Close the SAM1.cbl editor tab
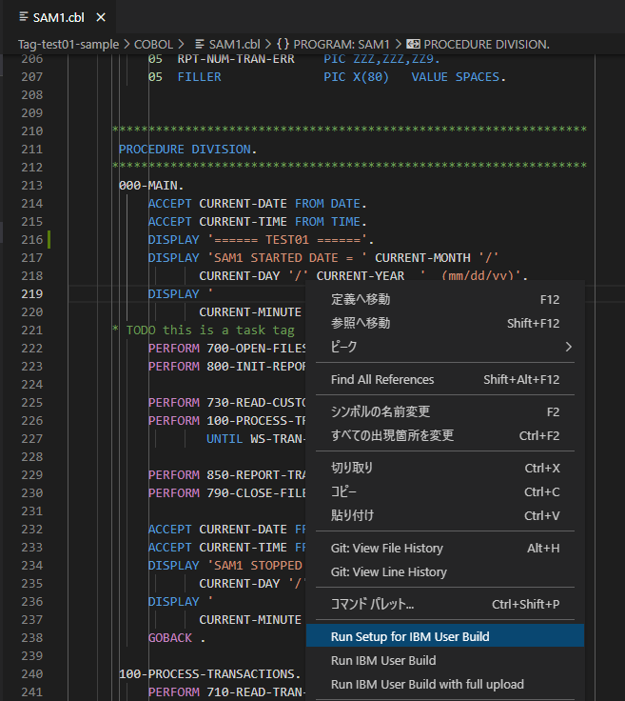The width and height of the screenshot is (625, 701). 101,17
